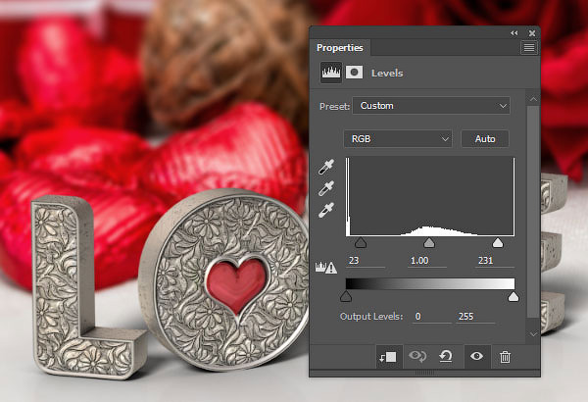This screenshot has height=402, width=588.
Task: Close the Properties panel
Action: 532,33
